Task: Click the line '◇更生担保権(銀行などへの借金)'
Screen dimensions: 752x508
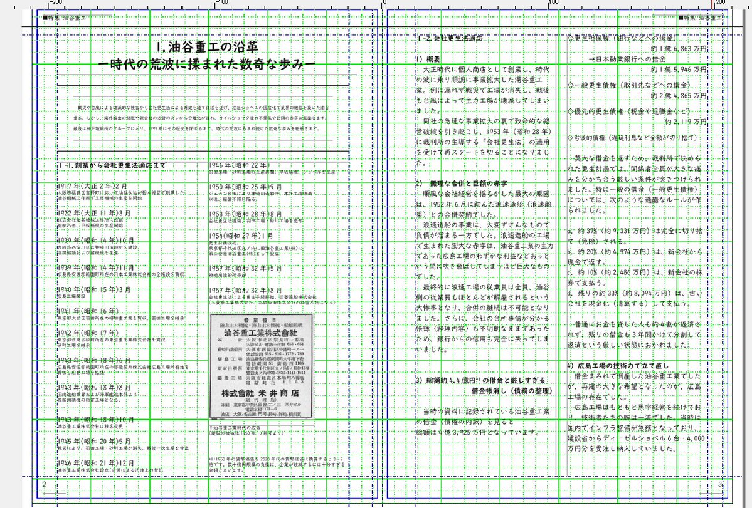Action: pyautogui.click(x=622, y=38)
